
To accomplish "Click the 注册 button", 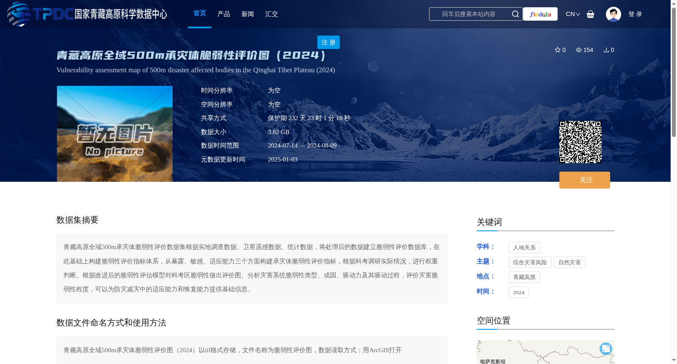I will [x=328, y=42].
